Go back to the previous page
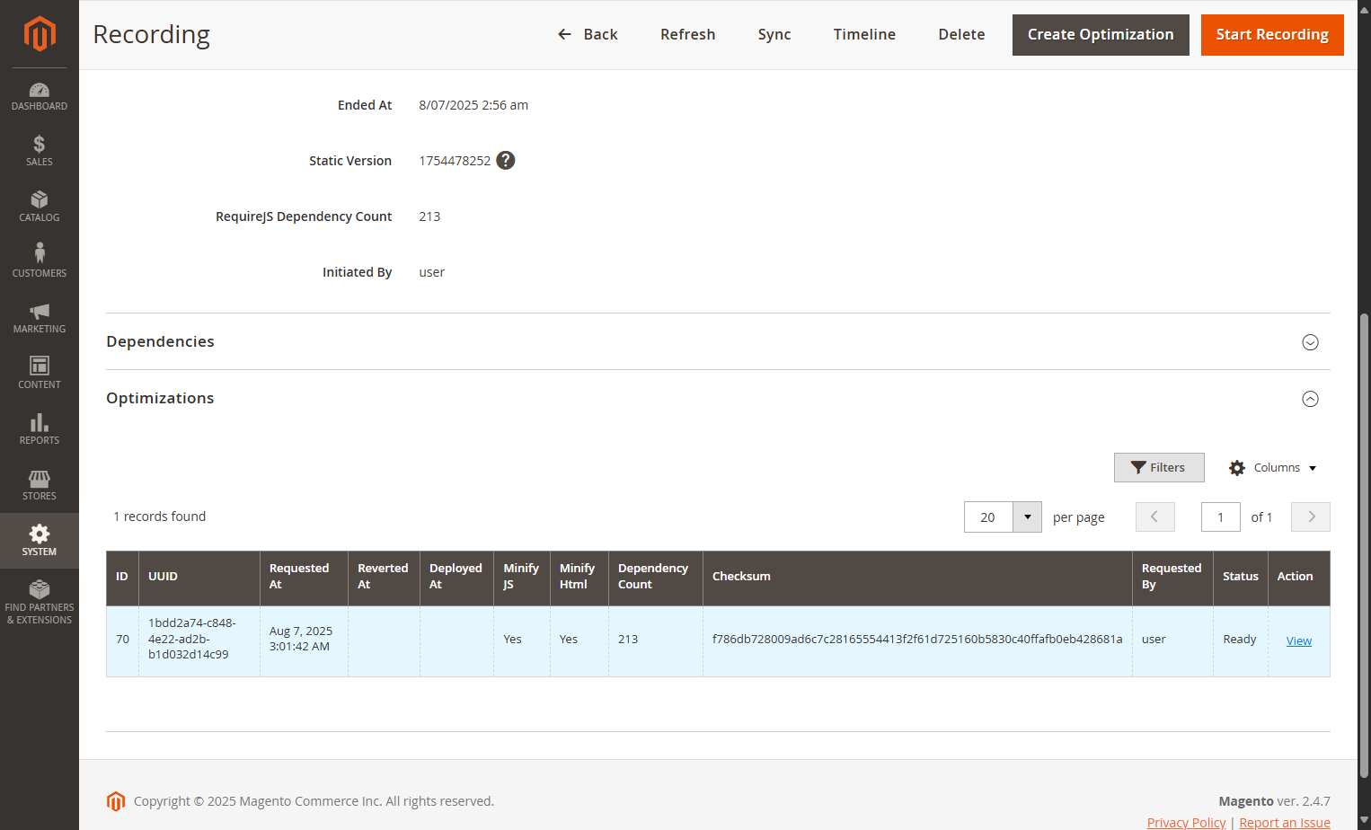Image resolution: width=1371 pixels, height=830 pixels. pyautogui.click(x=588, y=34)
